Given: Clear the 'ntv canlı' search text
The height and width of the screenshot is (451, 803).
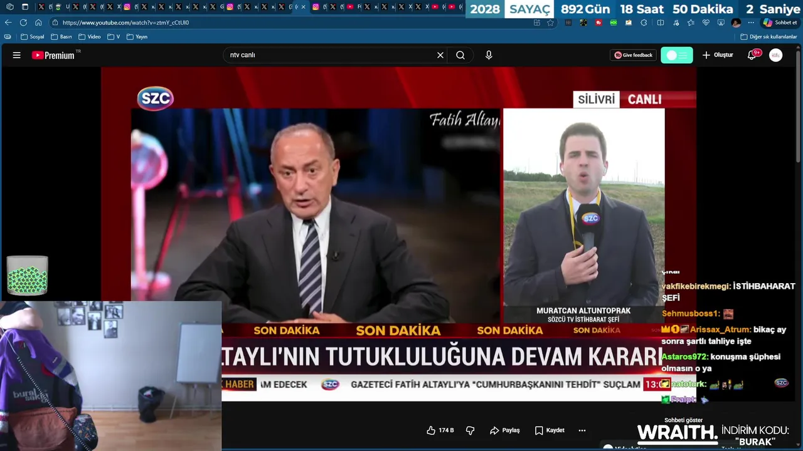Looking at the screenshot, I should click(x=440, y=55).
